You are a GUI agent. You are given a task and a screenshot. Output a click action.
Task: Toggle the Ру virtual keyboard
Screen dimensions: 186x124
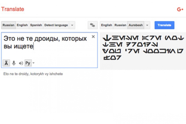(x=28, y=63)
